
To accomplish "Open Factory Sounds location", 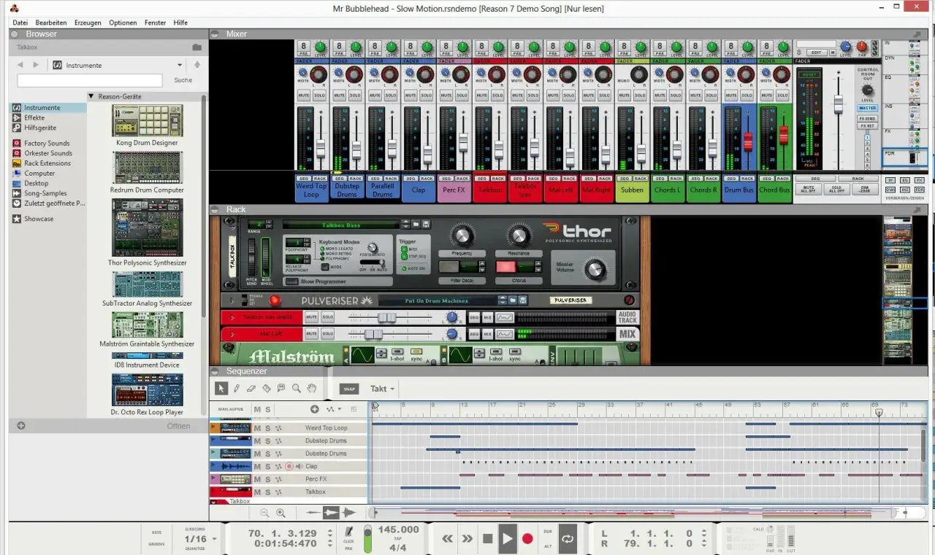I will 47,143.
